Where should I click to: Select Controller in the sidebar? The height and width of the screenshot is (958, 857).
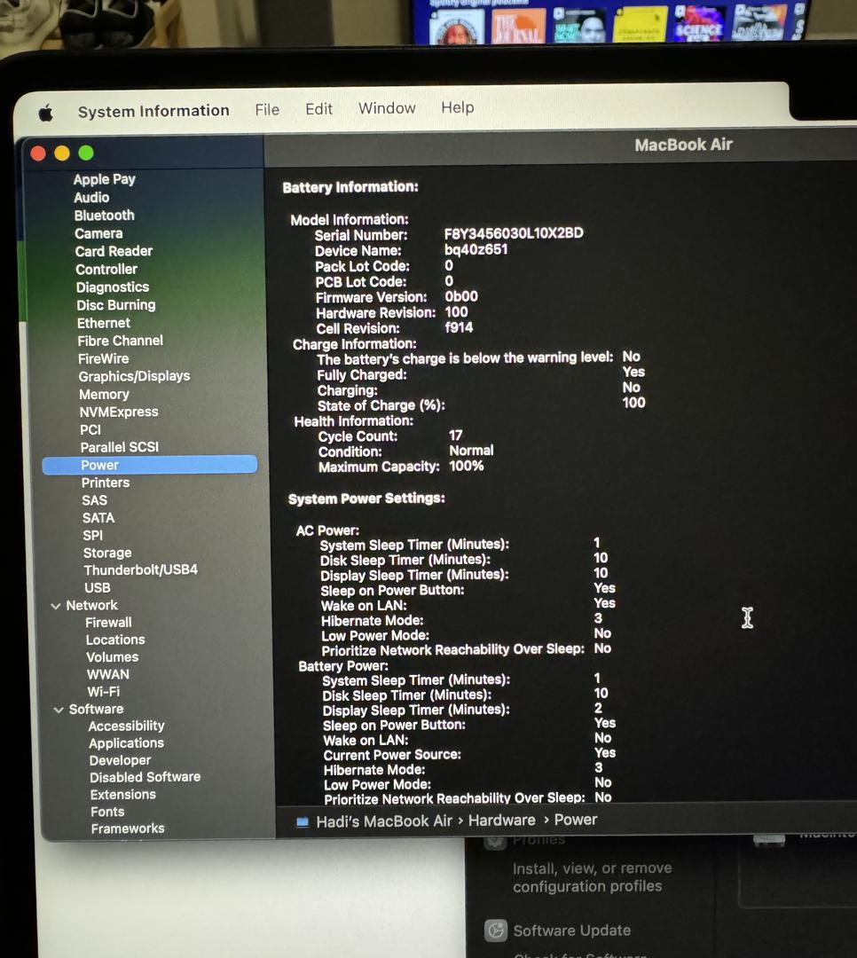tap(106, 270)
